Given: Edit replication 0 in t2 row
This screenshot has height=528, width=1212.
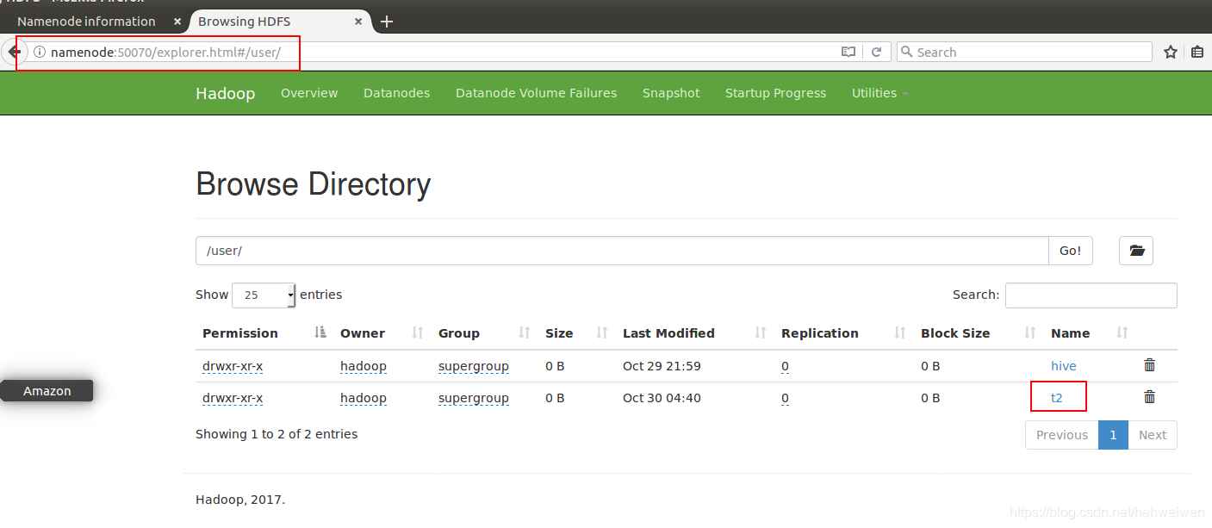Looking at the screenshot, I should [x=785, y=398].
